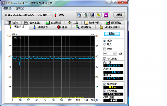
Task: Minimize the HD Tune Pro window
Action: (x=109, y=2)
